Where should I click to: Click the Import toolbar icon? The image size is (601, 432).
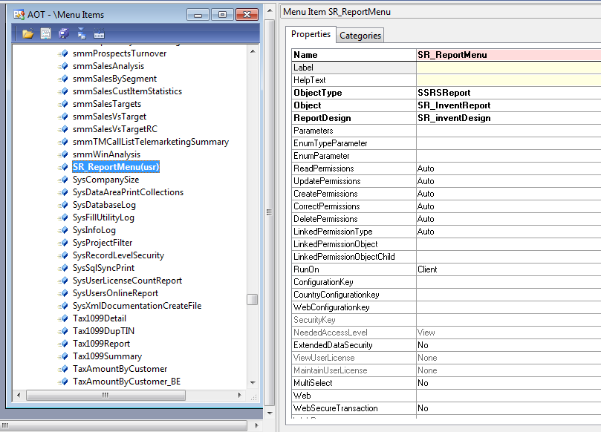[82, 33]
